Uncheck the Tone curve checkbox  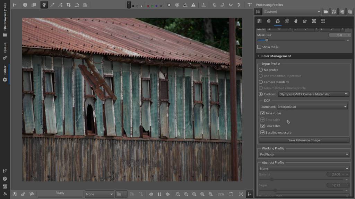[x=262, y=113]
